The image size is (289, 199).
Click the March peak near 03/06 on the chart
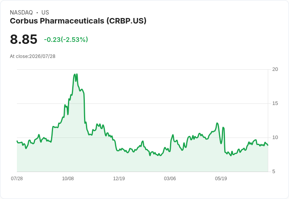pyautogui.click(x=173, y=135)
